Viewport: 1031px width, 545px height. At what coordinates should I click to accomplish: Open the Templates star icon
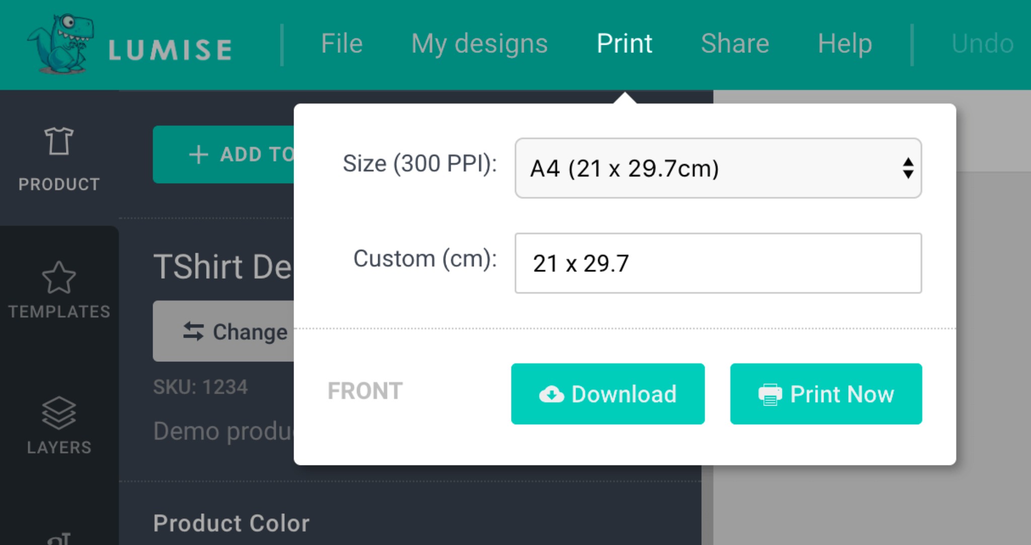[59, 277]
